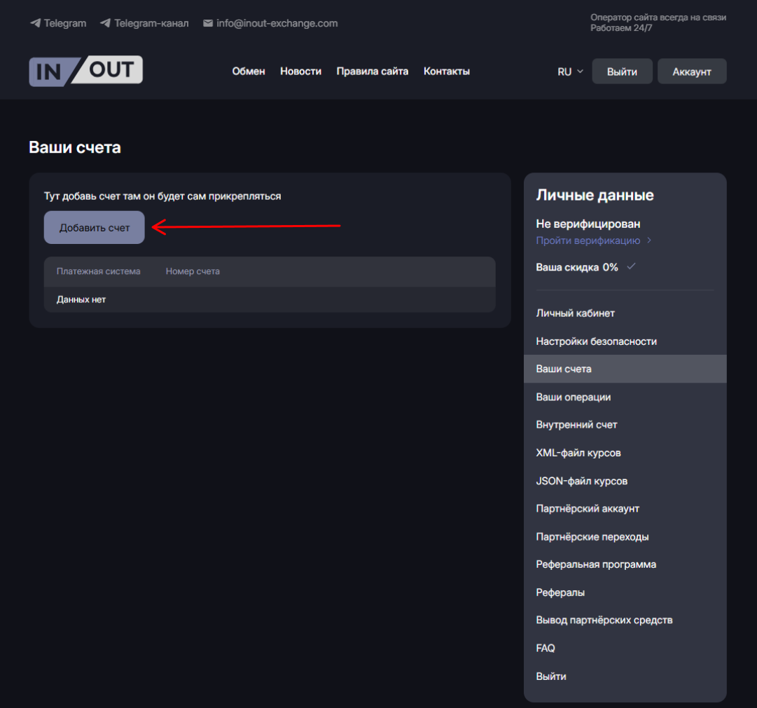The image size is (757, 708).
Task: Click the info@inout-exchange.com email link
Action: click(270, 23)
